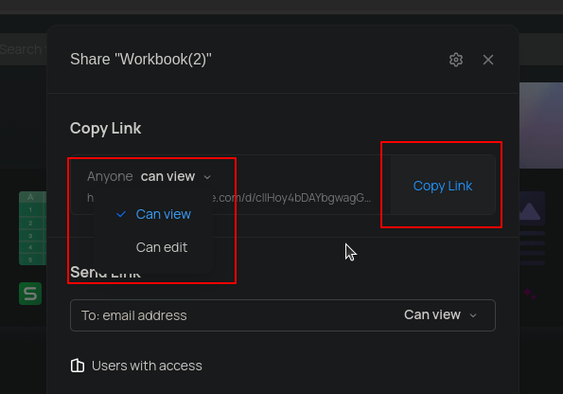Open share settings gear icon
This screenshot has width=563, height=394.
coord(456,60)
